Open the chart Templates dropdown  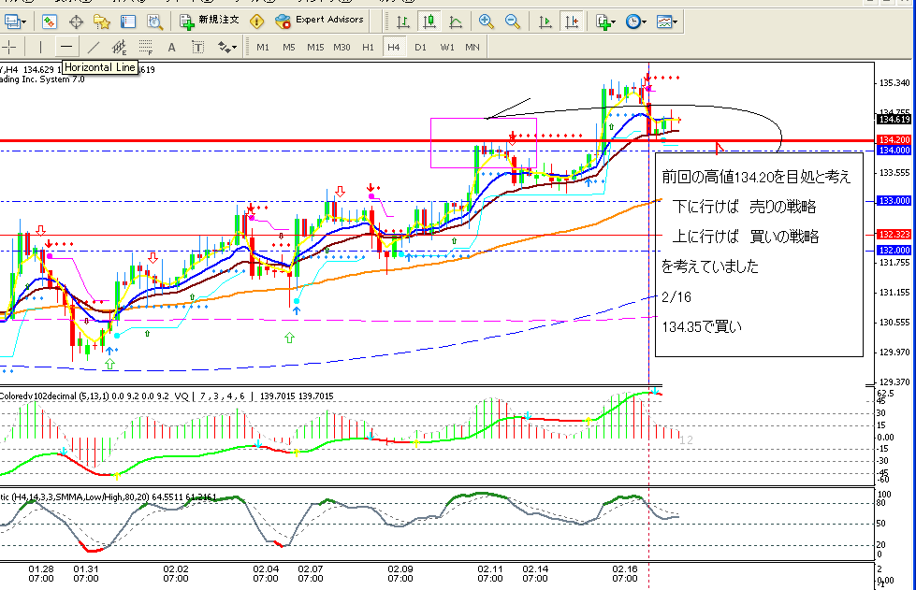[x=666, y=22]
